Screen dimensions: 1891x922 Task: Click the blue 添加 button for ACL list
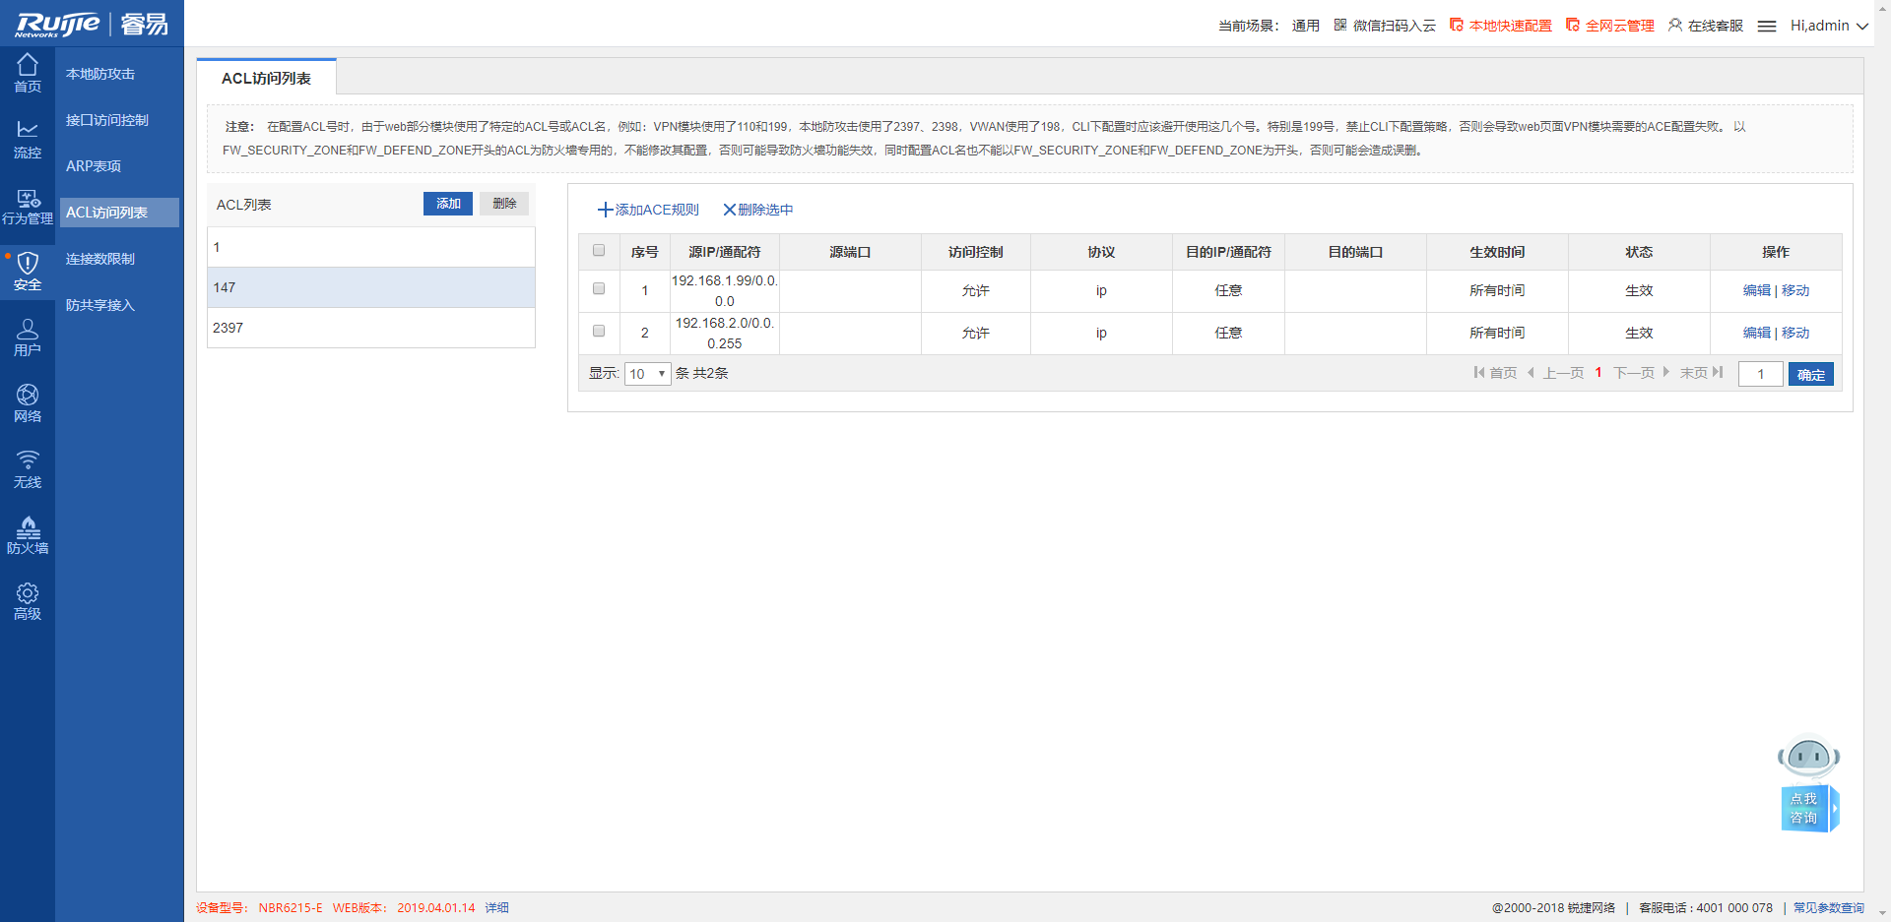coord(448,204)
